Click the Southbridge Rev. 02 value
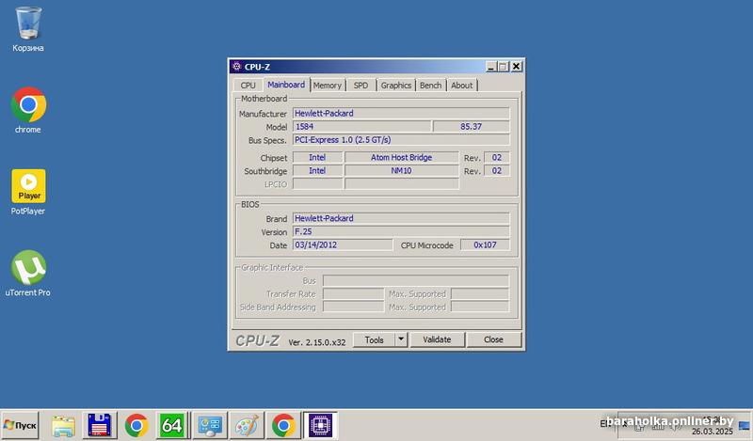The width and height of the screenshot is (753, 441). (x=497, y=171)
